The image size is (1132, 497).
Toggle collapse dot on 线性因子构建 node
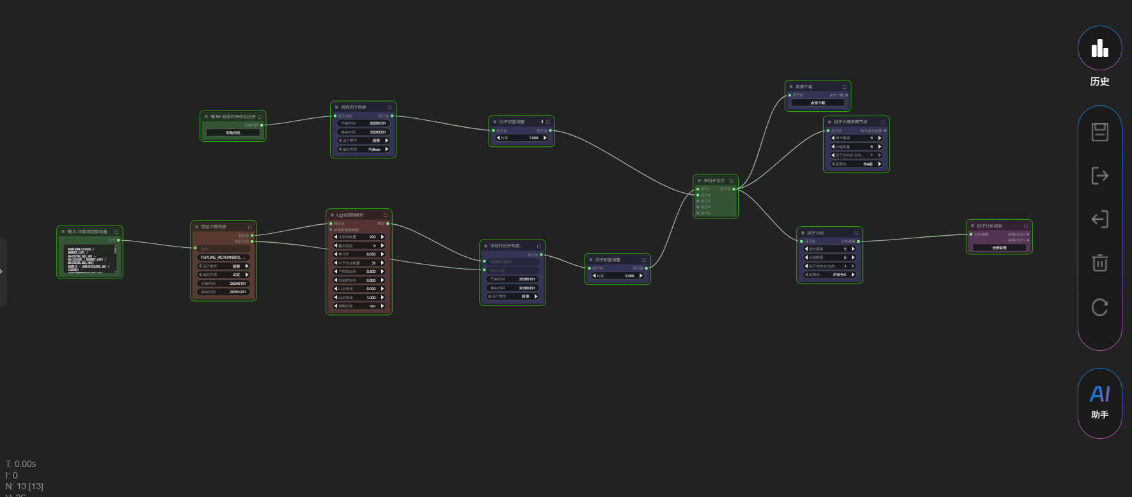[336, 107]
